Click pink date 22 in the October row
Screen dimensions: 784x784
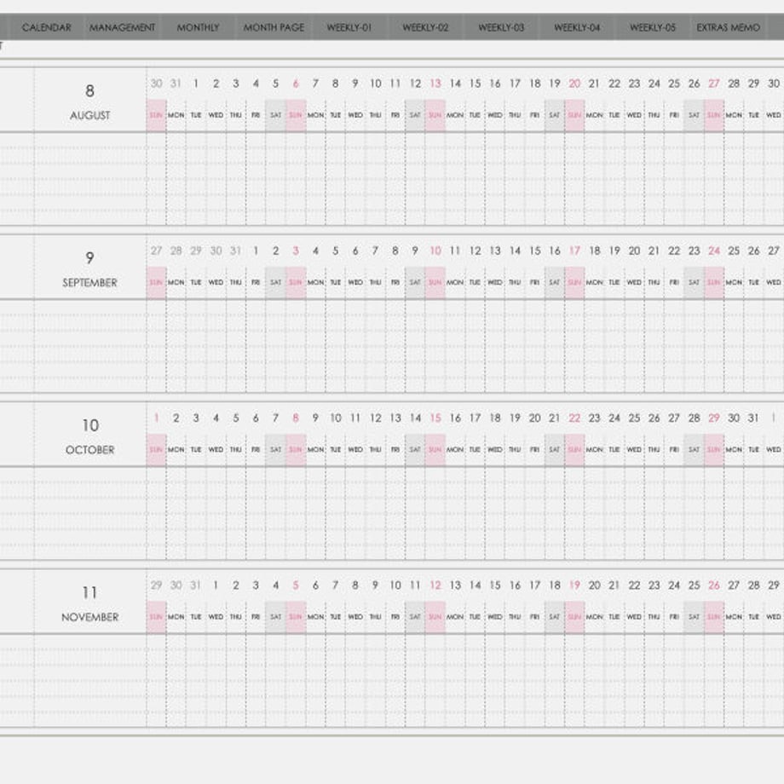pos(574,418)
